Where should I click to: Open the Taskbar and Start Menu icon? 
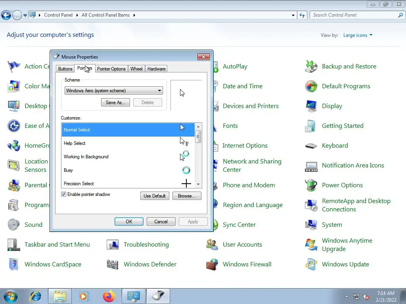pos(14,245)
